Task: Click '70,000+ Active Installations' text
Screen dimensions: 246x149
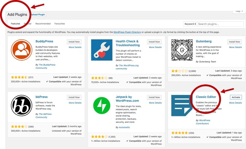Action: click(x=105, y=82)
